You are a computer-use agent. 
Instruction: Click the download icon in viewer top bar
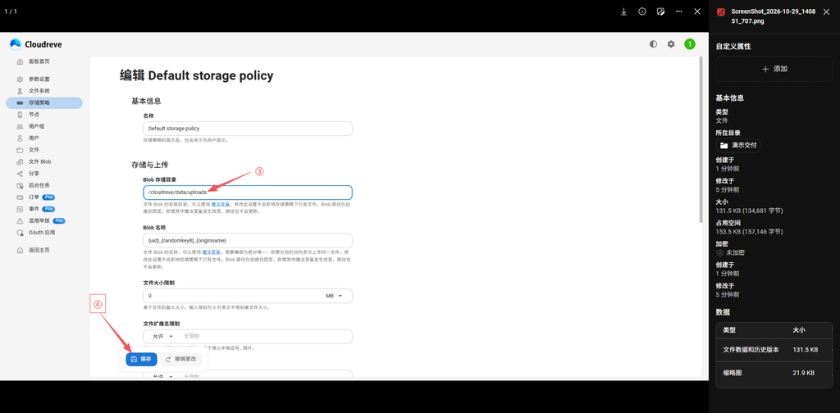623,11
